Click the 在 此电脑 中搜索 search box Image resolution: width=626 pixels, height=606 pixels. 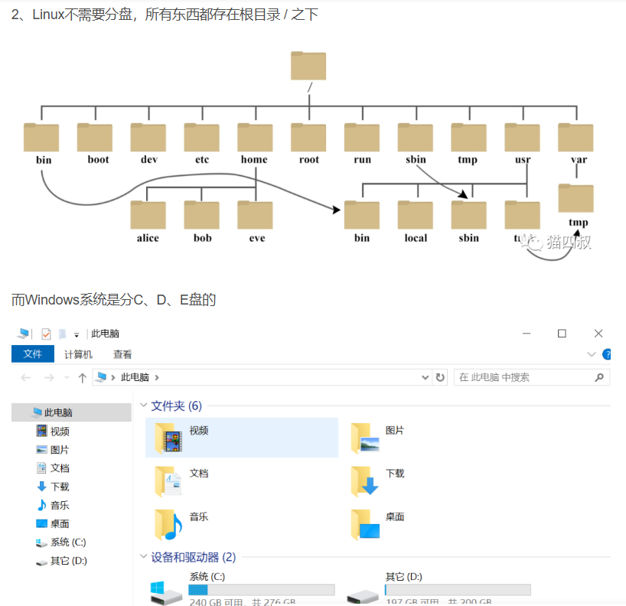pyautogui.click(x=523, y=377)
